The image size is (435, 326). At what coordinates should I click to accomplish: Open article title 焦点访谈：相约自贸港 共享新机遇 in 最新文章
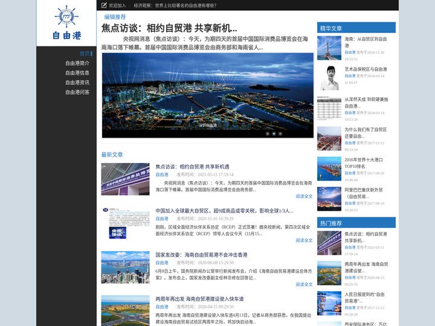click(192, 167)
